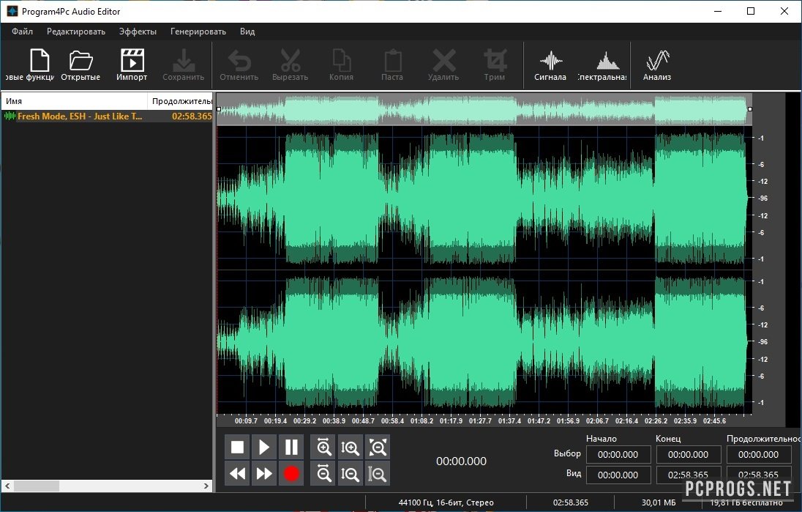Select the Fresh Mode, ESH track in list
The image size is (802, 512).
click(x=79, y=116)
